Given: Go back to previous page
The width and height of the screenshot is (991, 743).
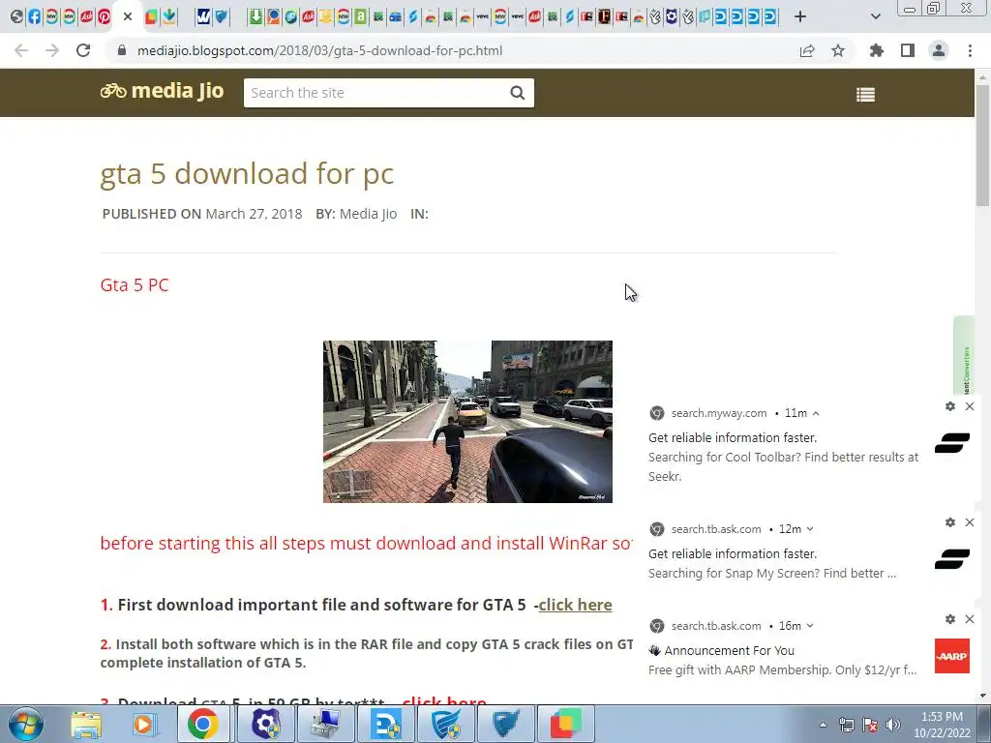Looking at the screenshot, I should click(x=21, y=50).
